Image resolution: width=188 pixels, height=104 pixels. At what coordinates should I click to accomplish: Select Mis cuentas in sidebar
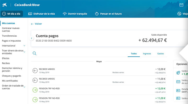click(8, 23)
